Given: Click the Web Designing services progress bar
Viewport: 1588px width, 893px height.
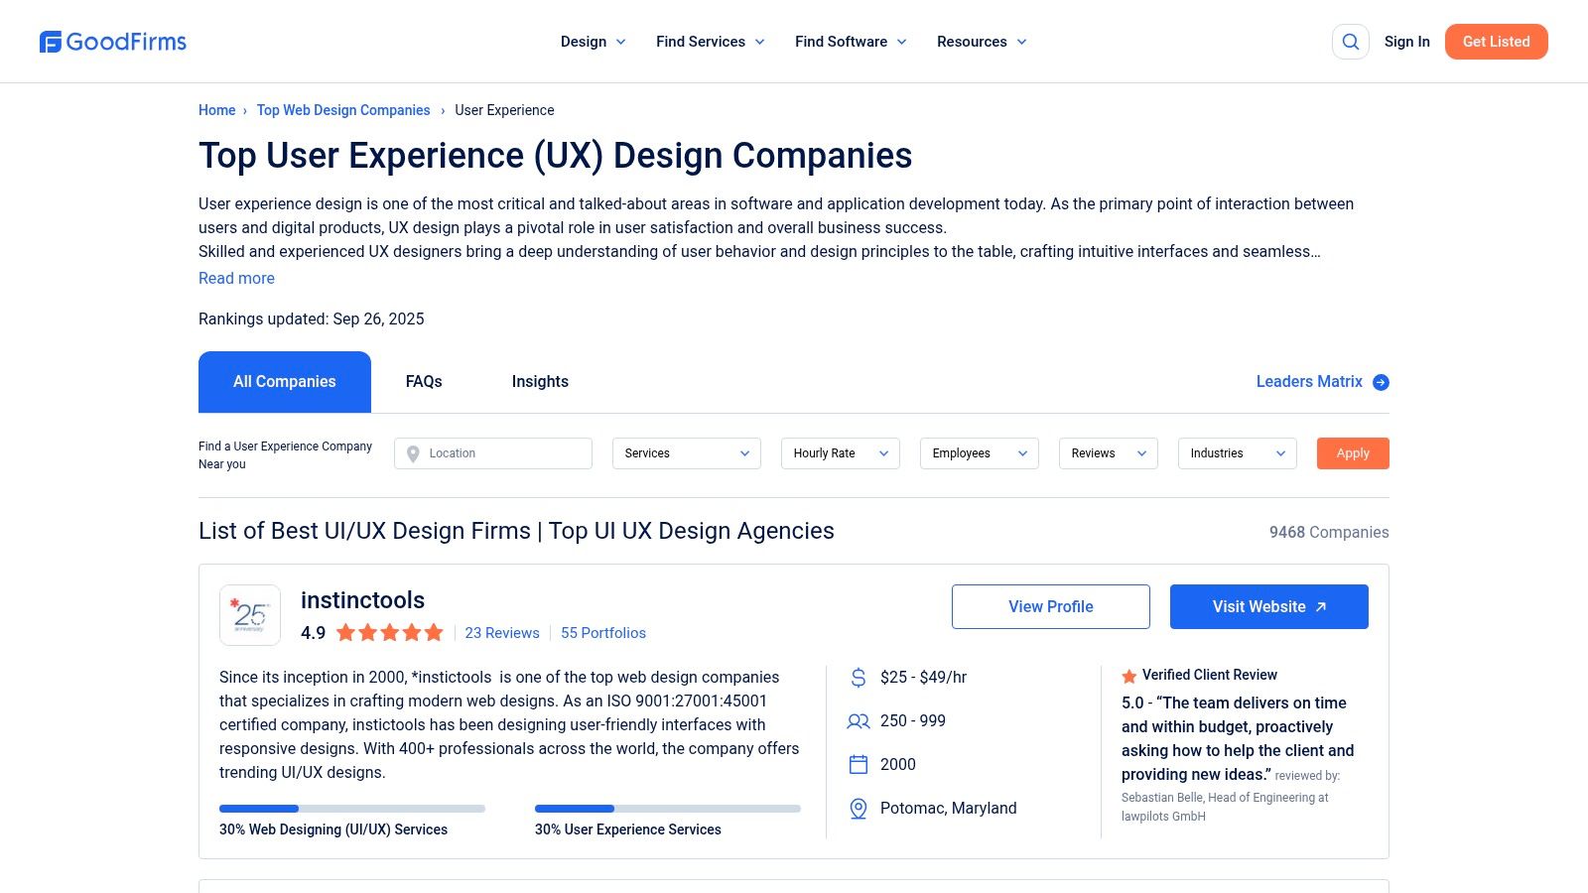Looking at the screenshot, I should click(352, 809).
